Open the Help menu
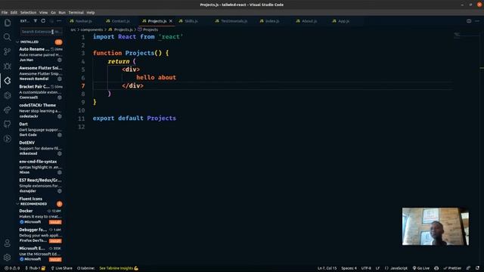The width and height of the screenshot is (484, 272). tap(91, 12)
